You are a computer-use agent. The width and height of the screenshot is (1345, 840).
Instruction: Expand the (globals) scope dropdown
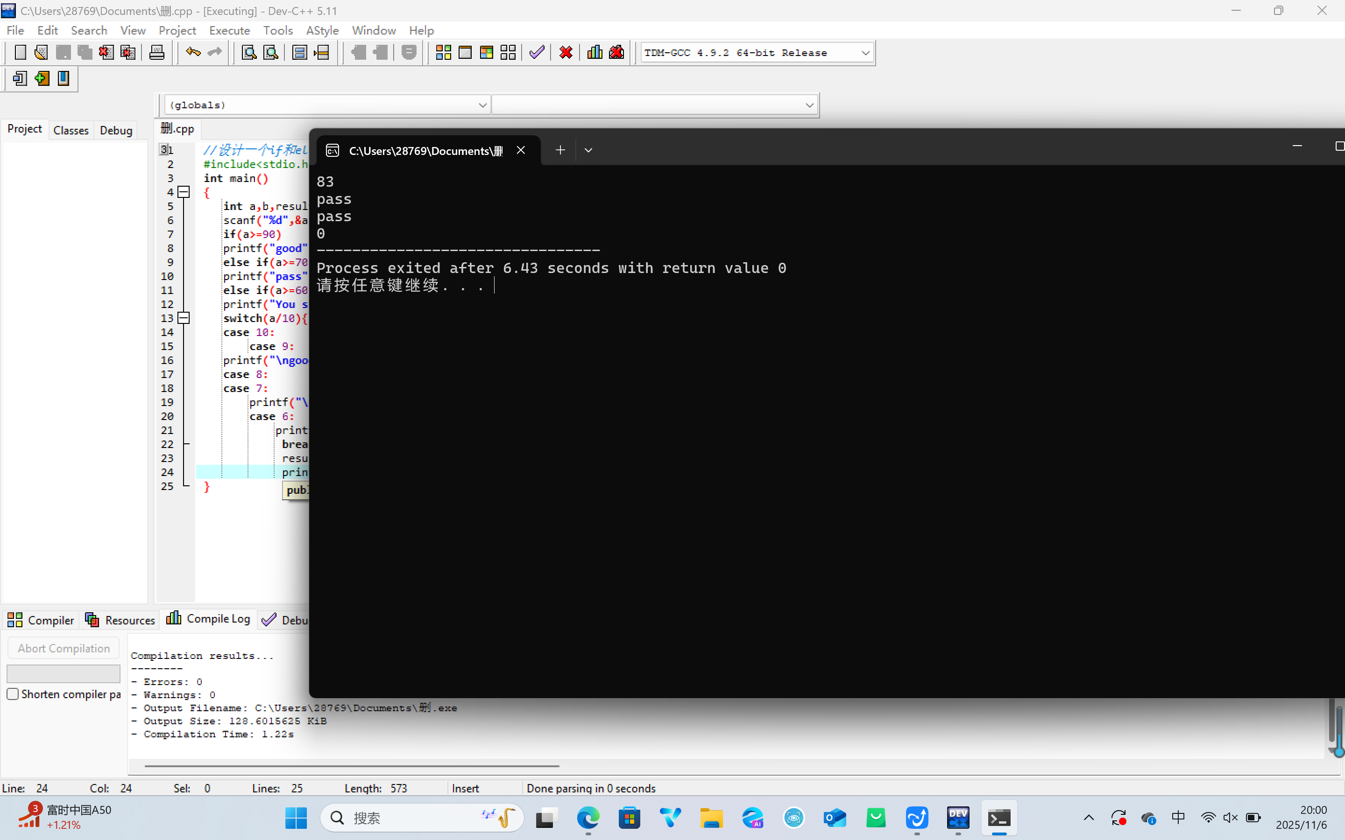[482, 105]
